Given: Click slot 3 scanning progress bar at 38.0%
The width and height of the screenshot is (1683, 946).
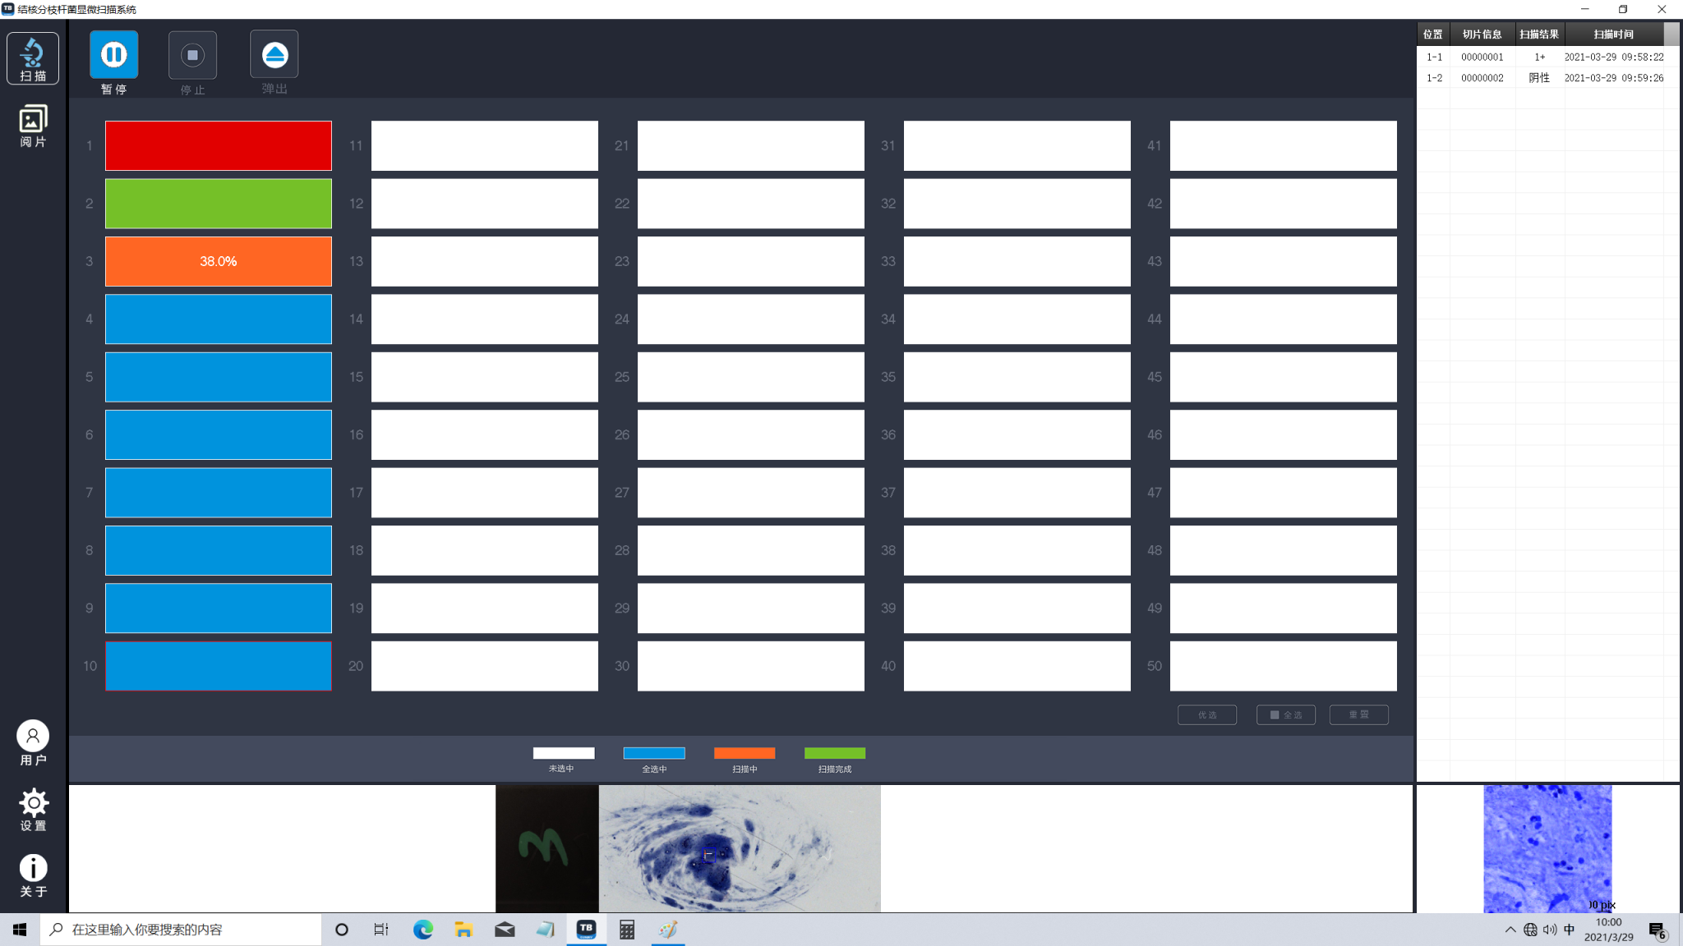Looking at the screenshot, I should (218, 262).
